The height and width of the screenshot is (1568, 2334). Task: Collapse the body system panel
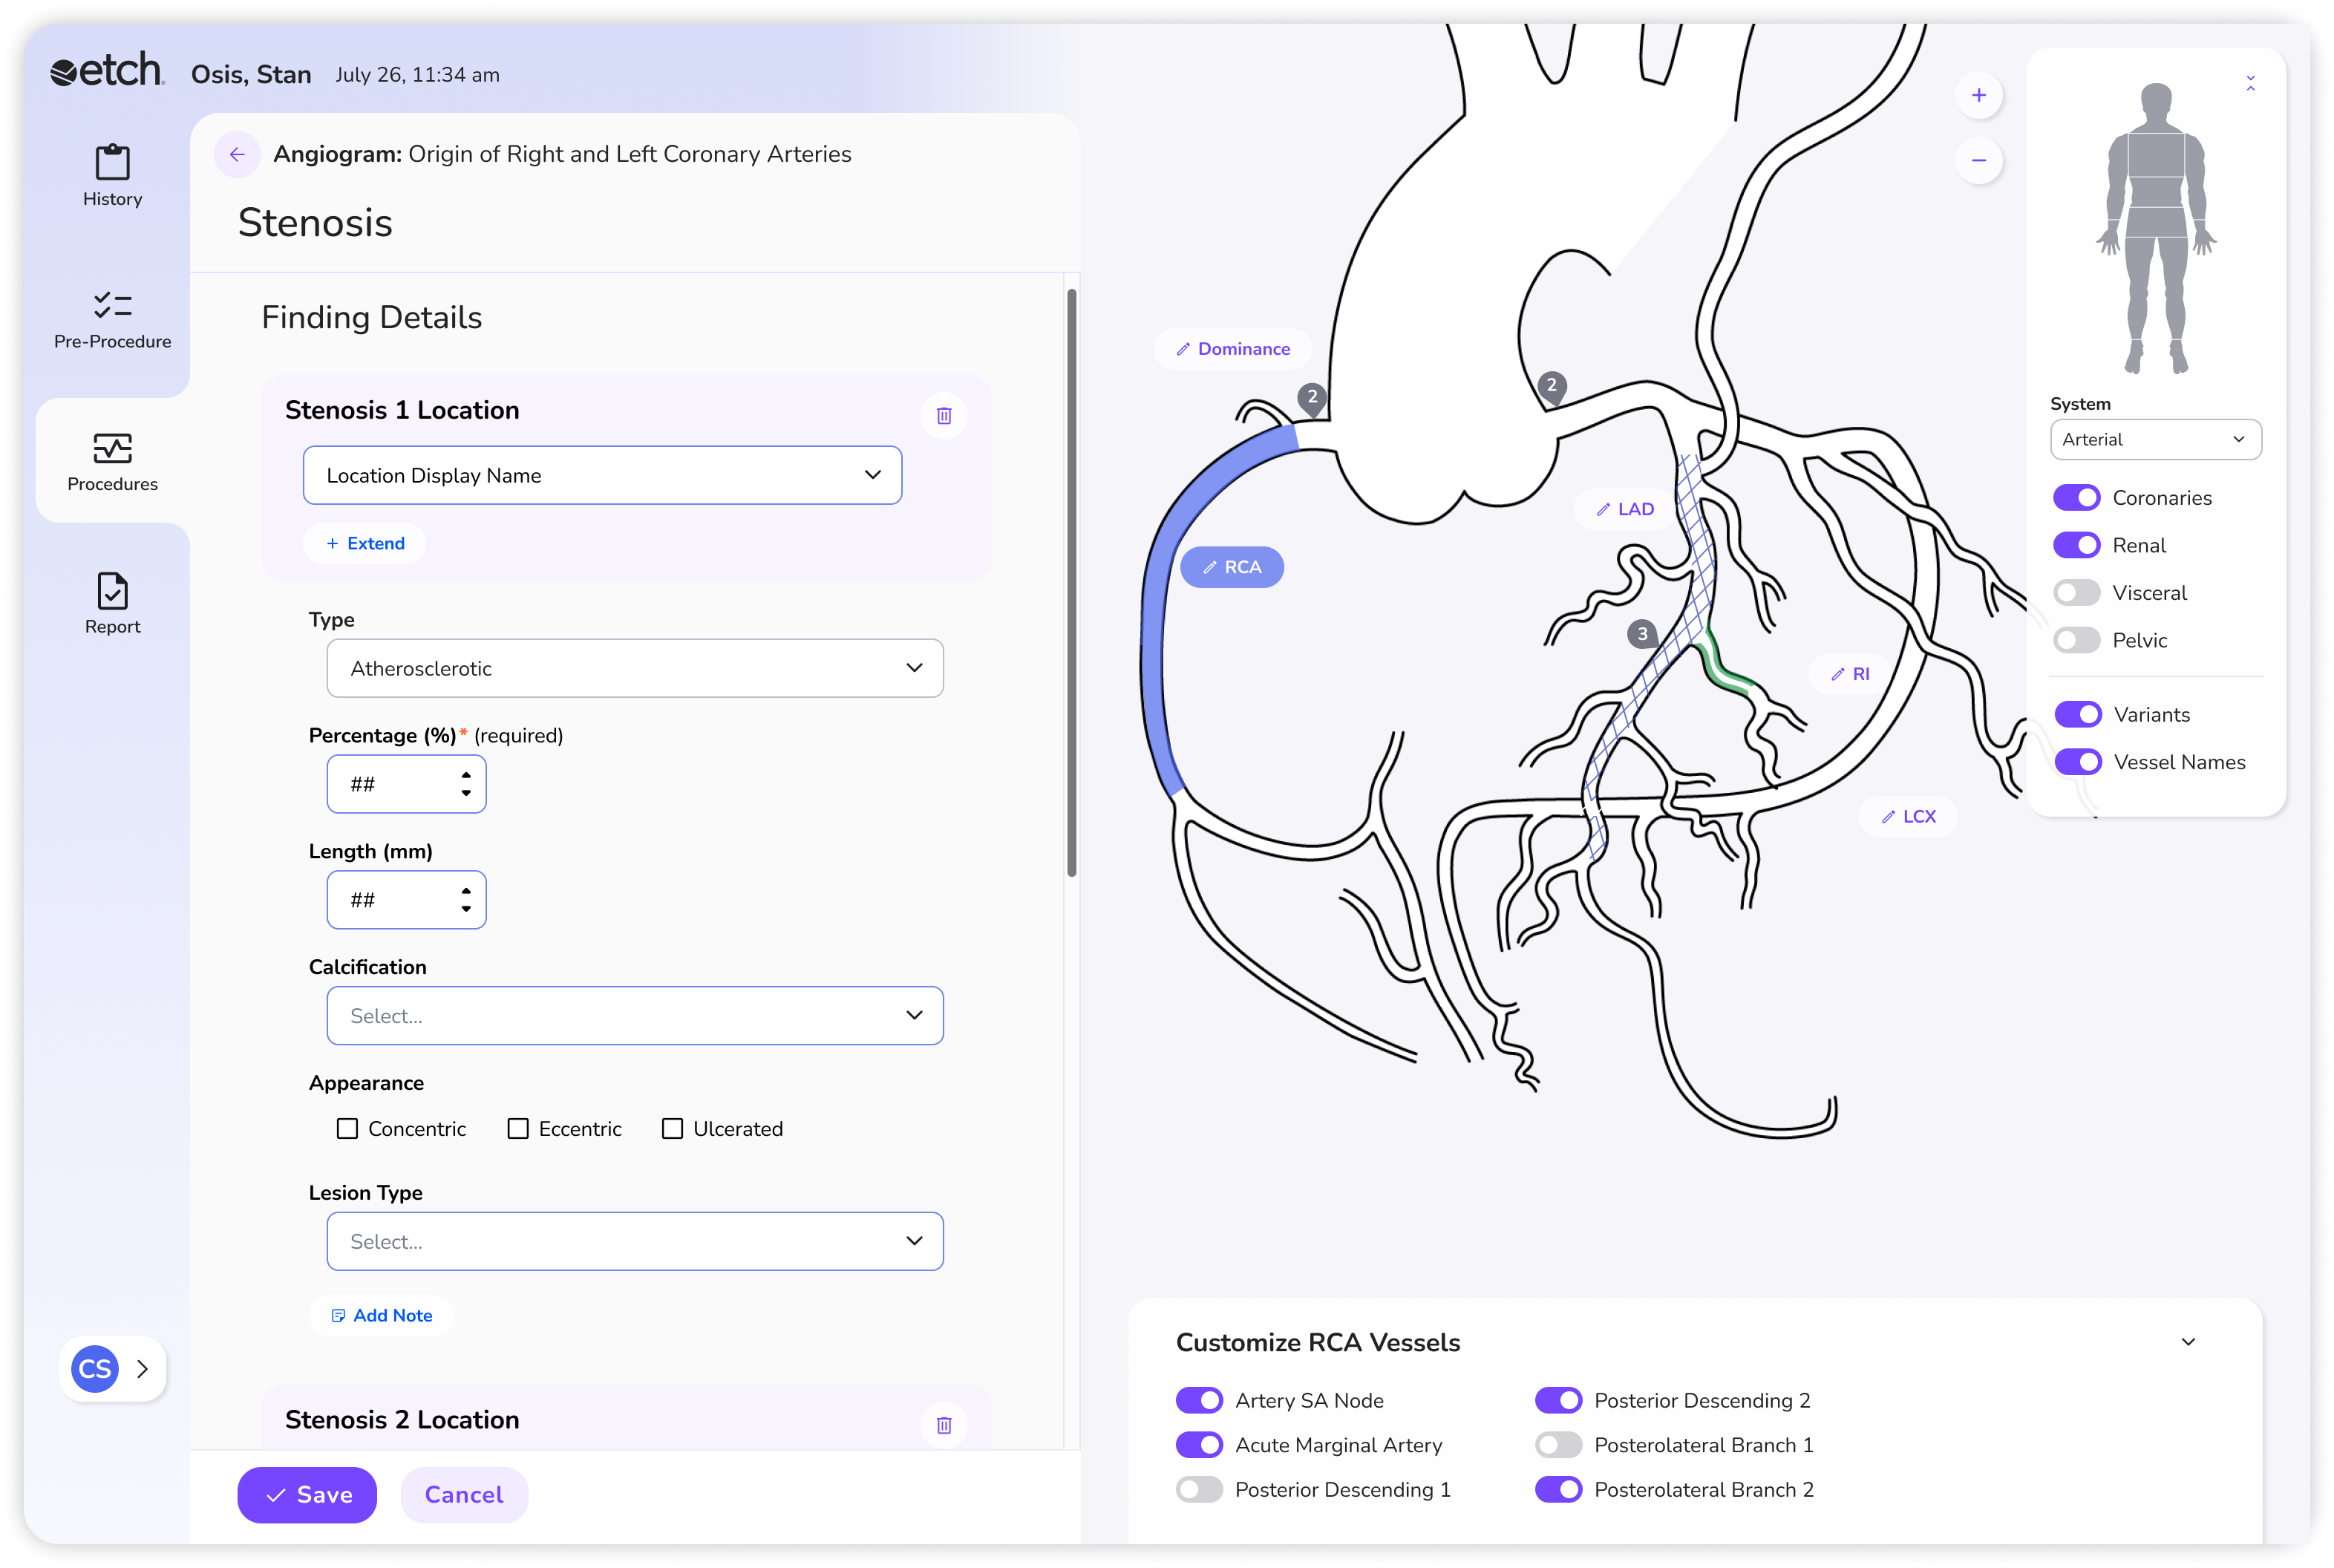pos(2249,84)
